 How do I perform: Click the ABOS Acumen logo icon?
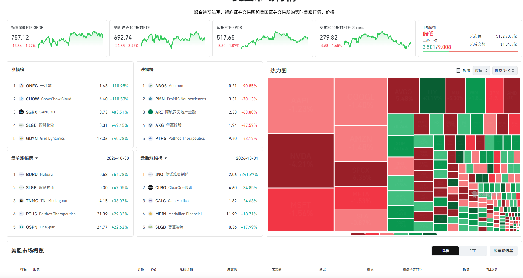tap(151, 86)
